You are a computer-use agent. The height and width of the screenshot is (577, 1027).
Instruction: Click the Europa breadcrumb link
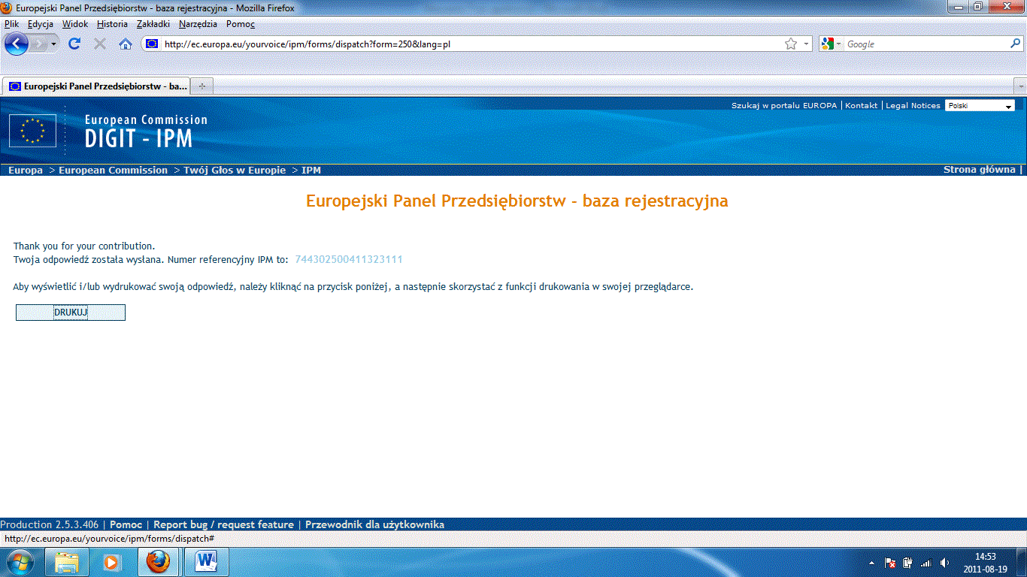pos(26,171)
